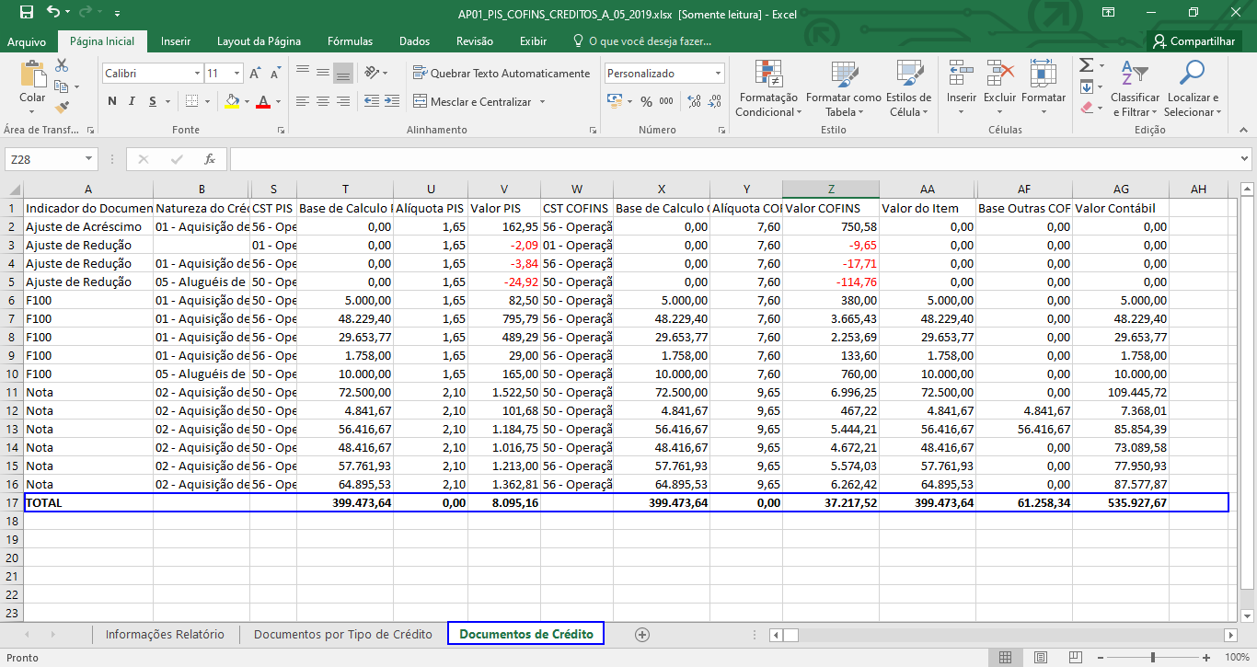Click the percent style icon

click(646, 102)
